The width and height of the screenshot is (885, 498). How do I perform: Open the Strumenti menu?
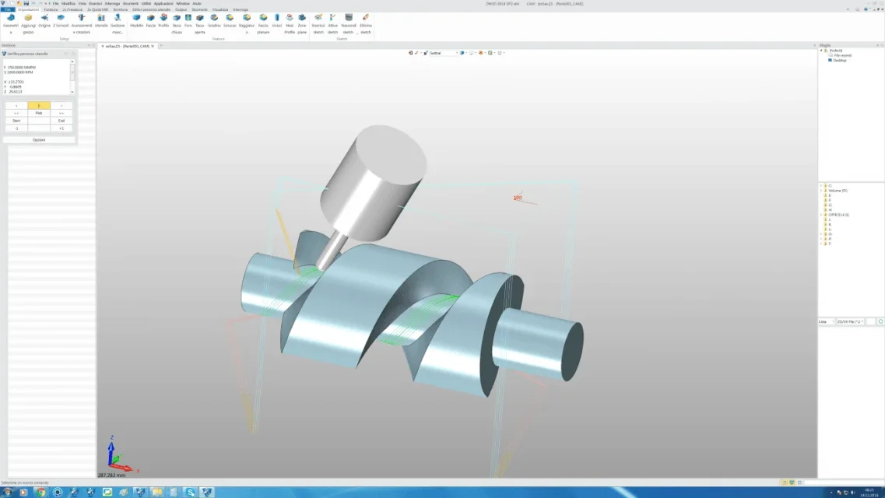pyautogui.click(x=131, y=3)
